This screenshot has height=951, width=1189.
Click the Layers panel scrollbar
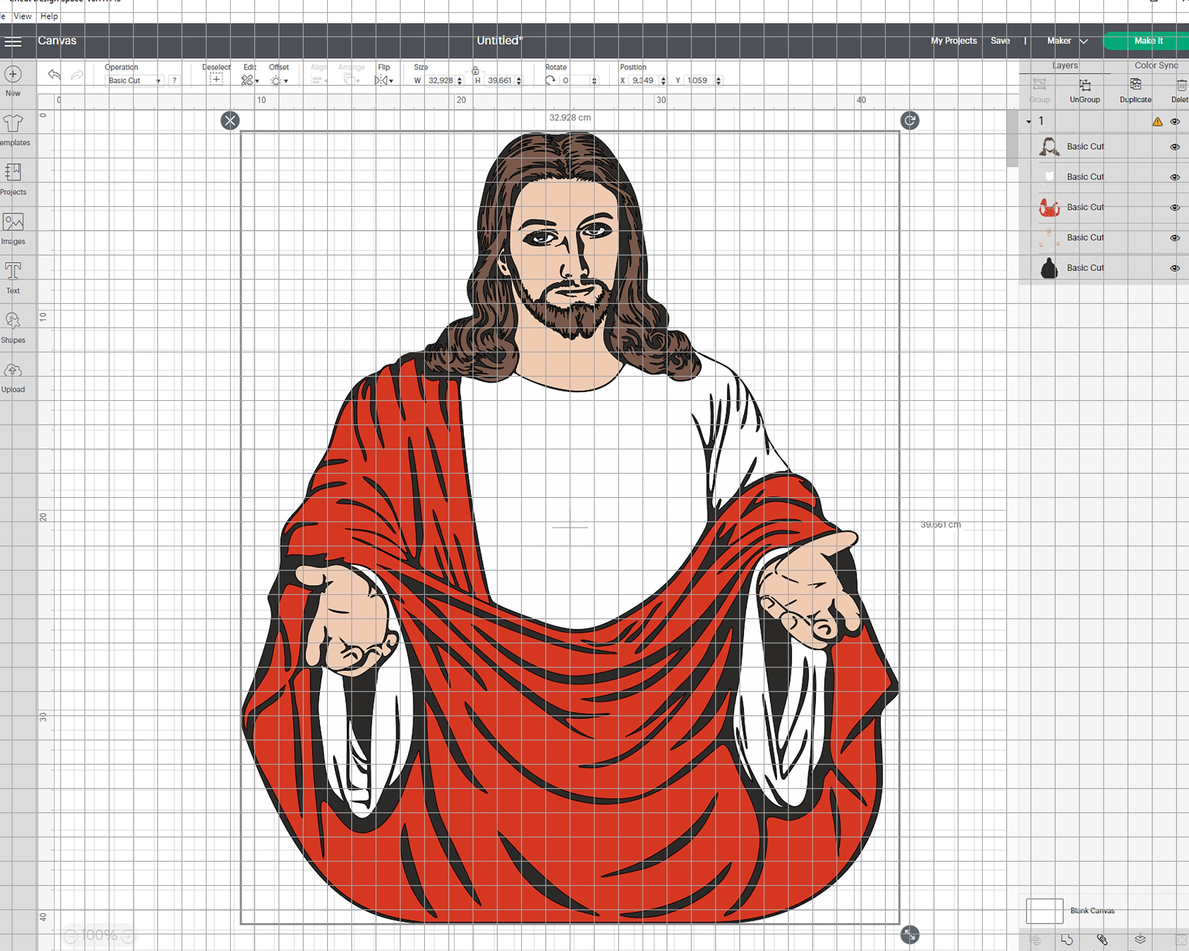coord(1012,139)
